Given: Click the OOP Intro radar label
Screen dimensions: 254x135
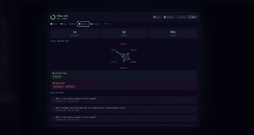Looking at the screenshot, I should [x=114, y=62].
